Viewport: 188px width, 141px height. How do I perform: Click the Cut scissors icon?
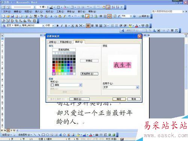coord(52,16)
